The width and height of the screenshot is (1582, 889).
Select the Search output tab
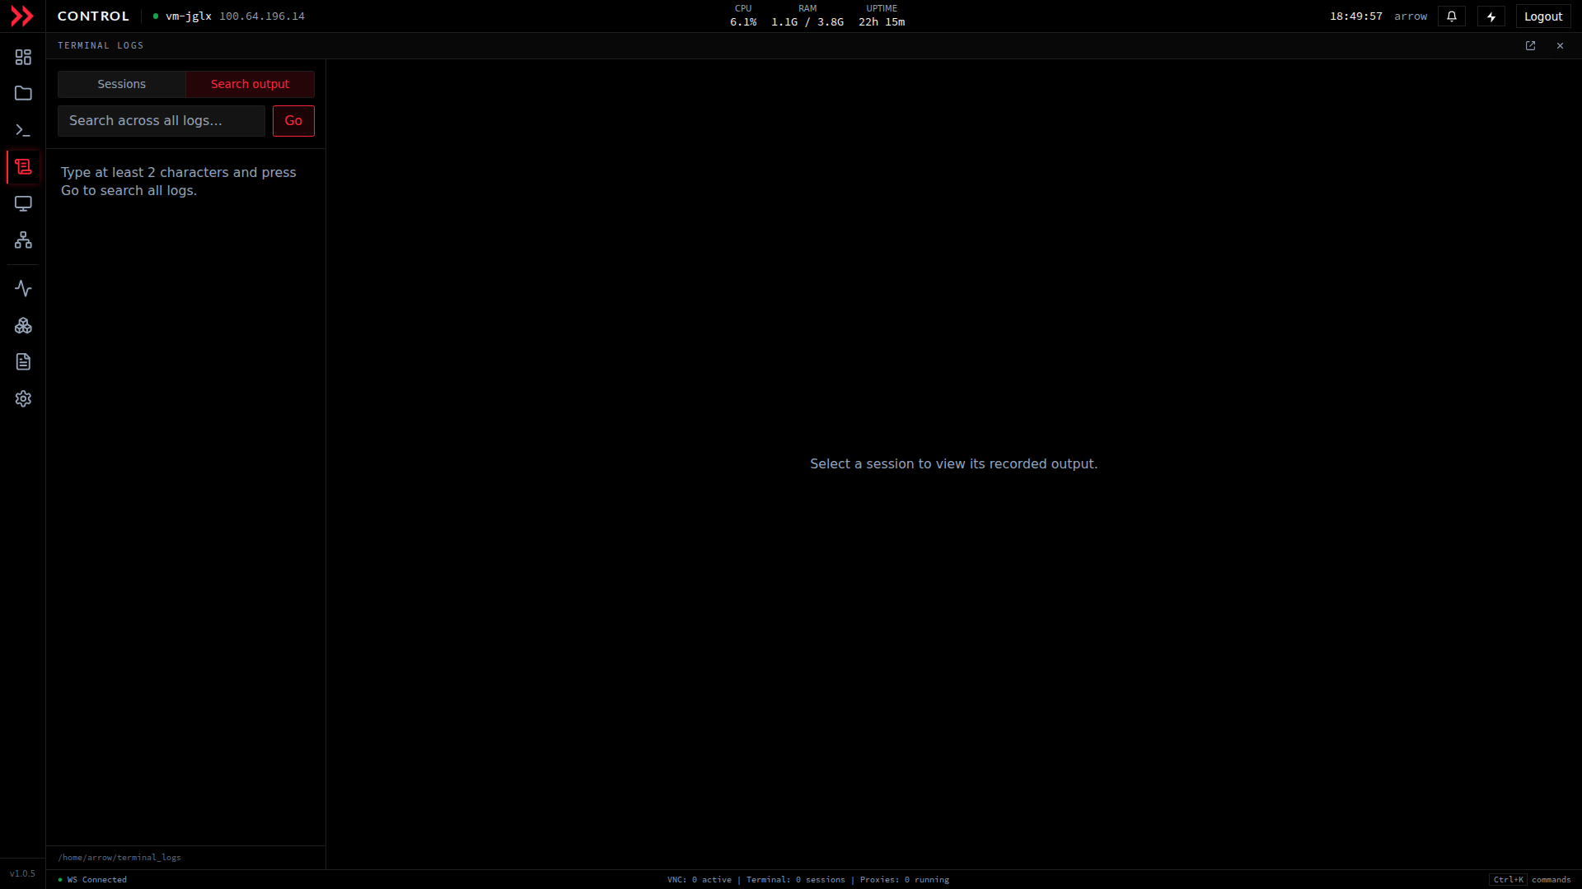pos(250,84)
